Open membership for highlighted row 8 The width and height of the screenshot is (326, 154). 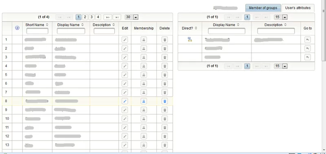[144, 101]
